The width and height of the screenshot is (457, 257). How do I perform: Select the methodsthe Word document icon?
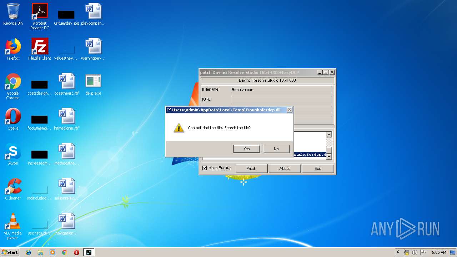[x=66, y=154]
